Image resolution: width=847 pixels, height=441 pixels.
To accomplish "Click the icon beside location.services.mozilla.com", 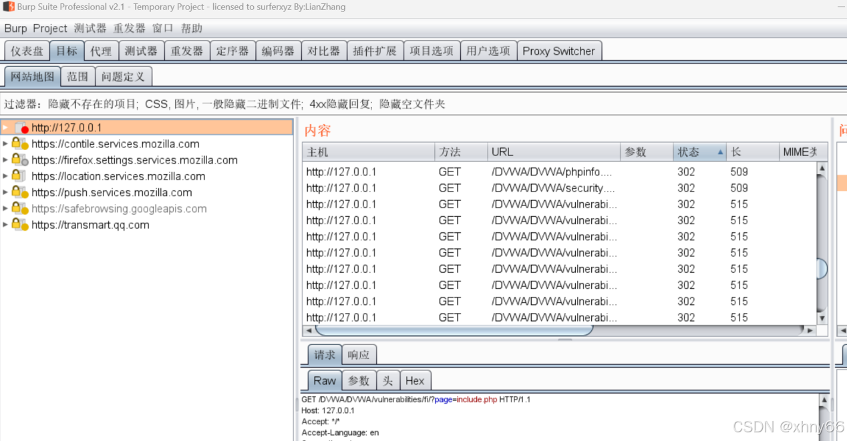I will [x=20, y=176].
